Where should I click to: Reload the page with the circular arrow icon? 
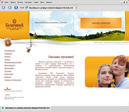coord(16,8)
